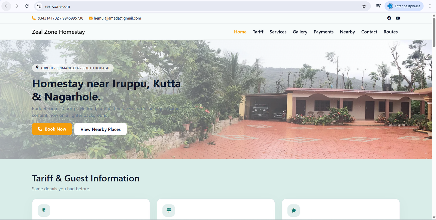Open the Tariff menu item

point(258,32)
